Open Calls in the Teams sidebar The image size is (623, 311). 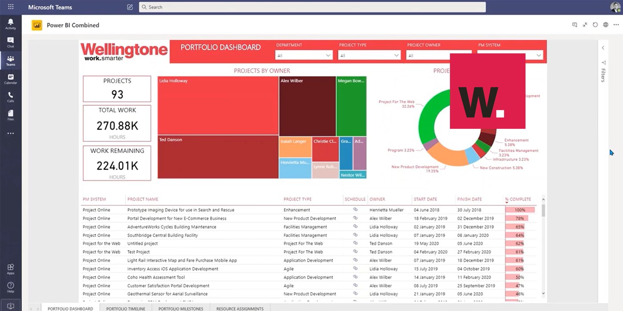click(x=11, y=97)
